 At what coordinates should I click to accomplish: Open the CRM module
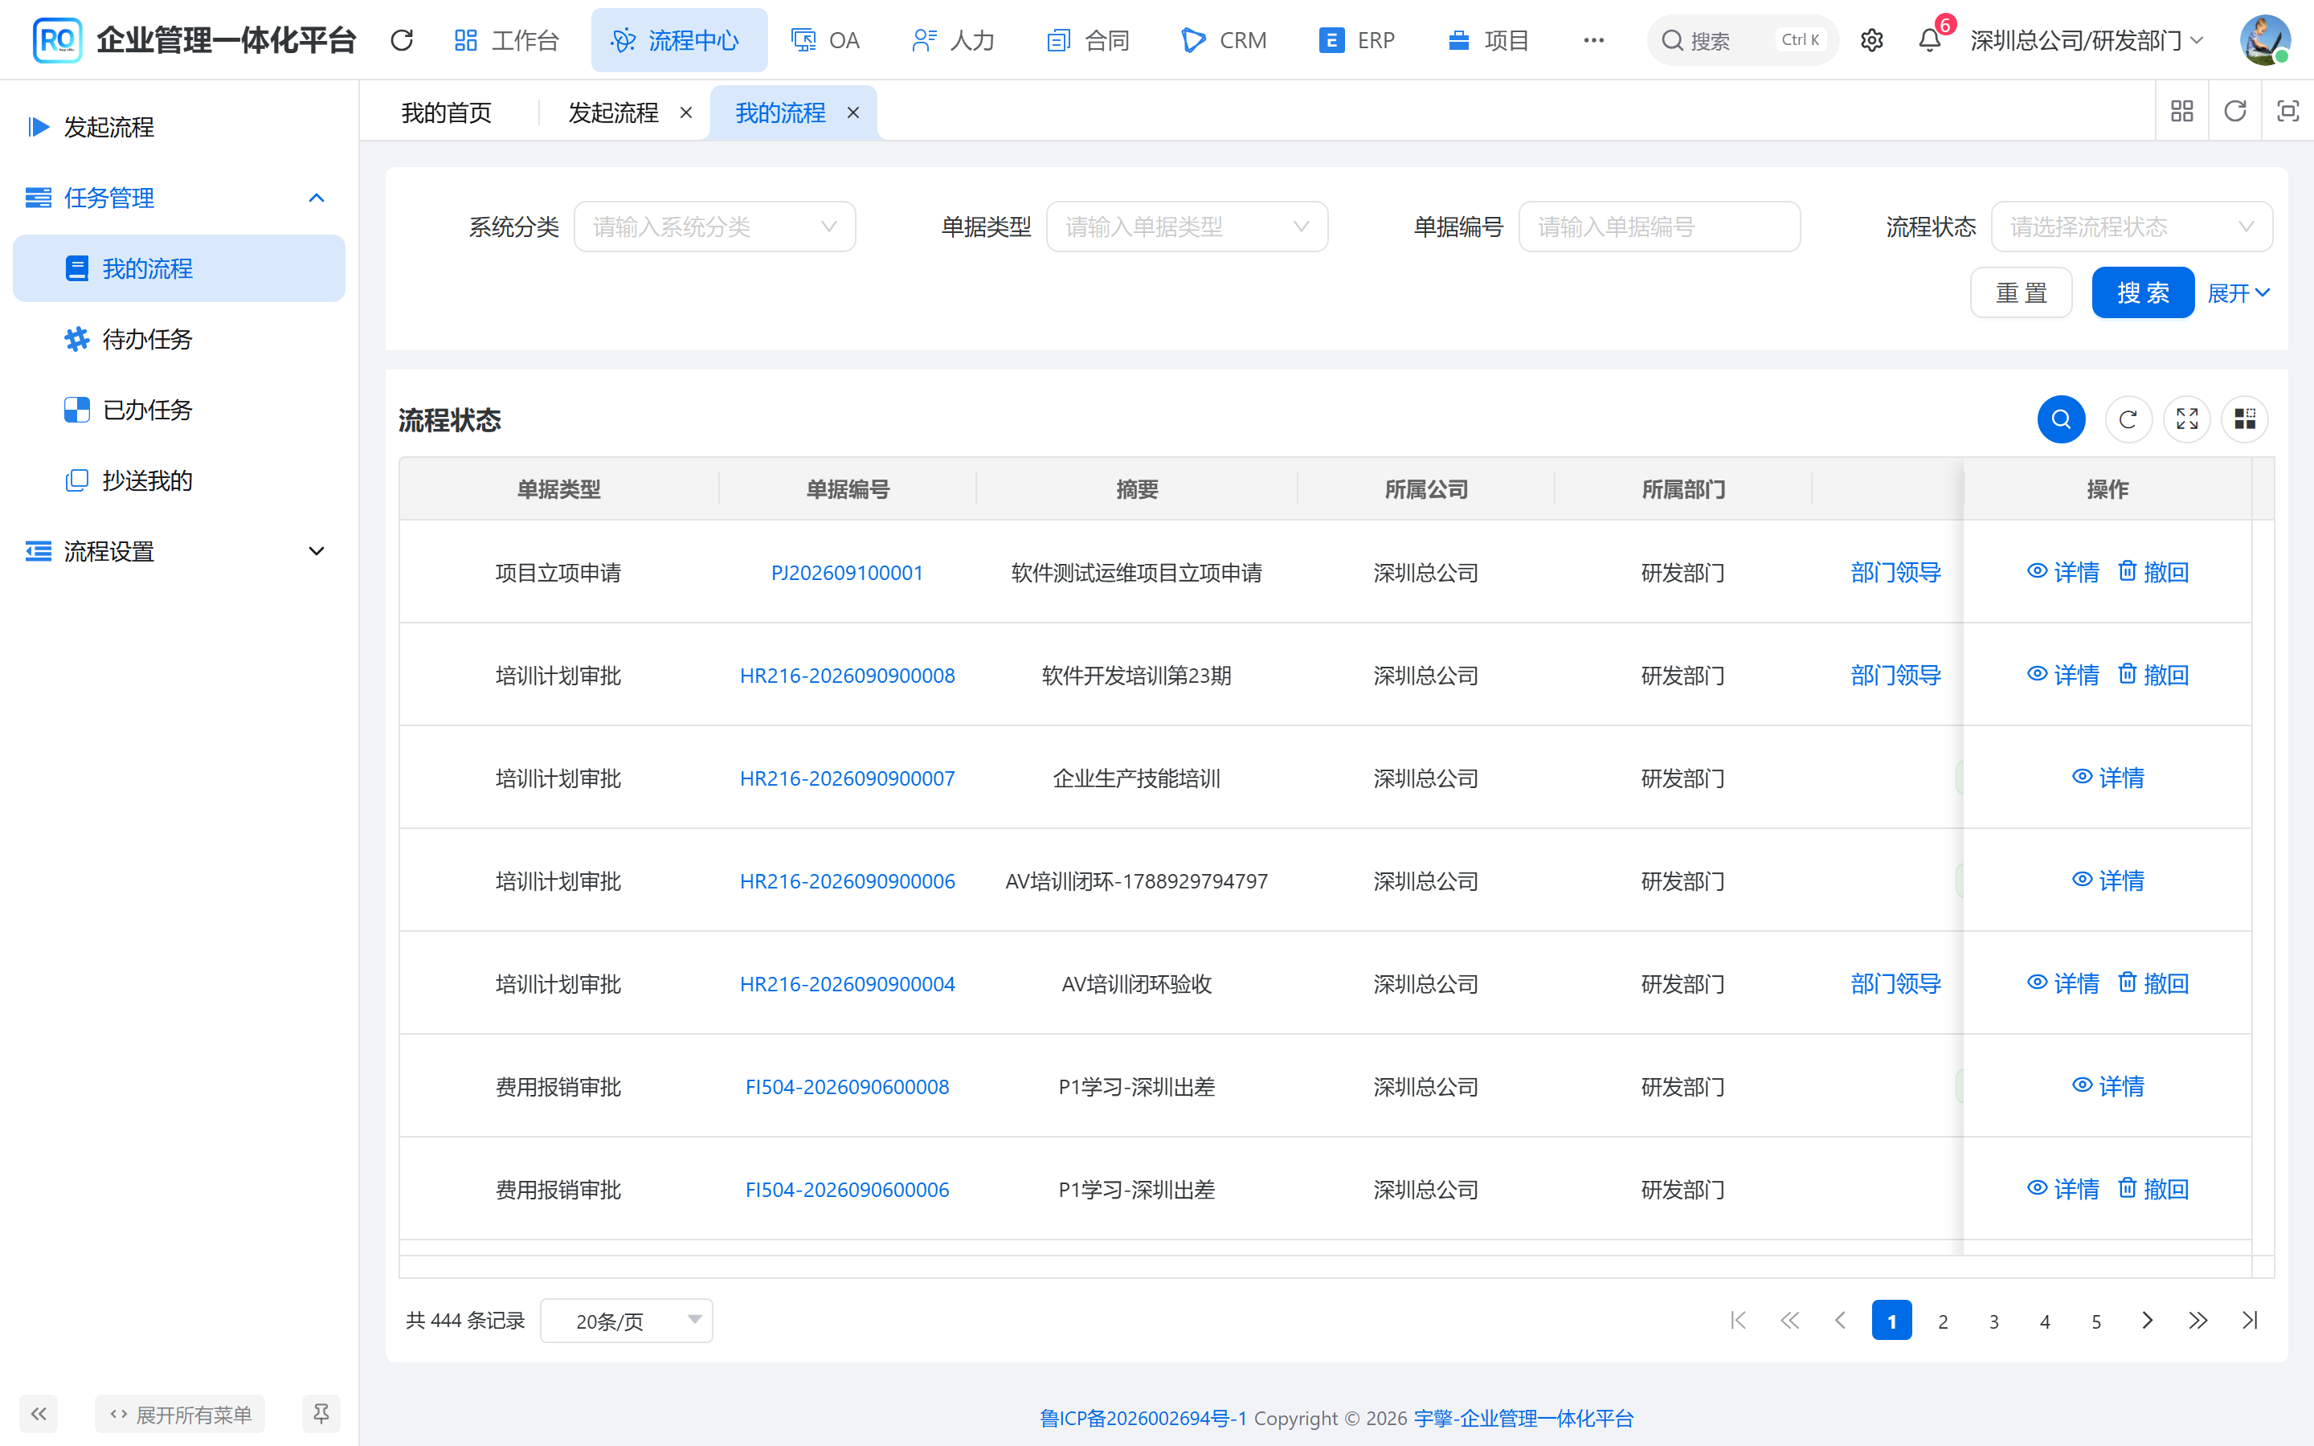coord(1224,40)
